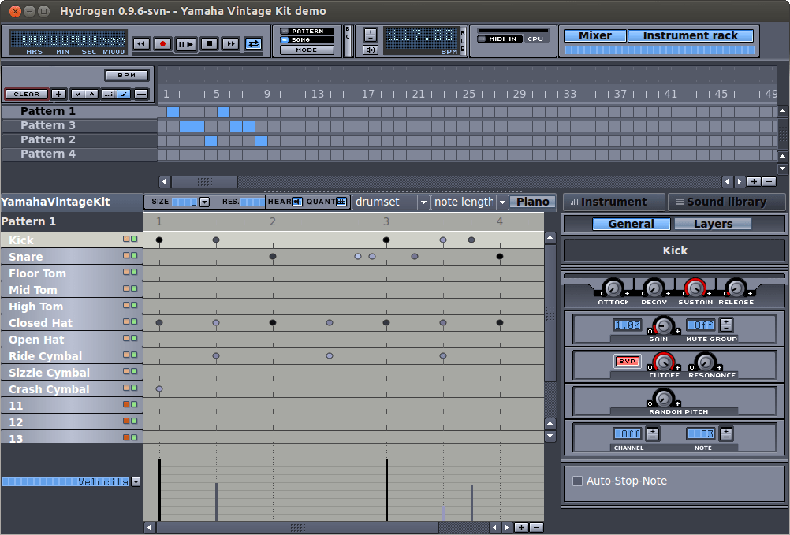This screenshot has height=535, width=790.
Task: Enable the Auto-Stop-Note checkbox
Action: (577, 481)
